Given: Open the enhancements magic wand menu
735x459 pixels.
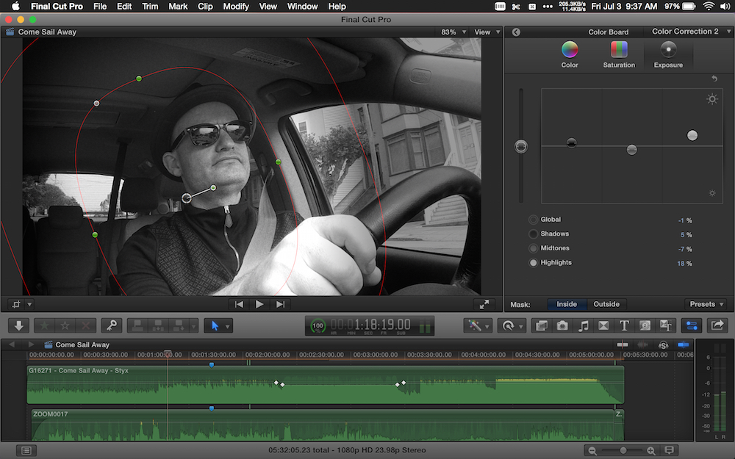Looking at the screenshot, I should [478, 325].
